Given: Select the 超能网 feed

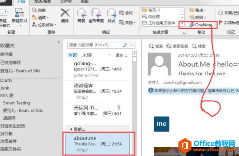Looking at the screenshot, I should (9, 118).
